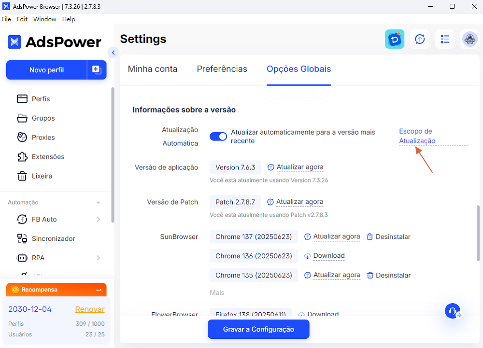Viewport: 483px width, 348px height.
Task: Click update icon beside Version 7.6.3
Action: coord(271,167)
